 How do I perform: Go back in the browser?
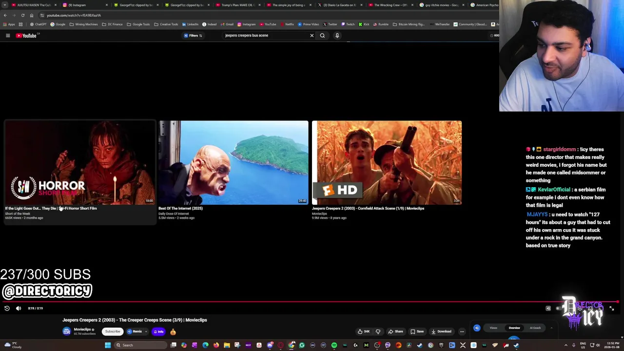pyautogui.click(x=5, y=15)
